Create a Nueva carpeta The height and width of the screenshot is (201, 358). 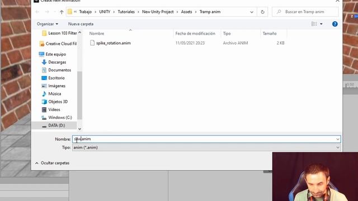[x=81, y=24]
